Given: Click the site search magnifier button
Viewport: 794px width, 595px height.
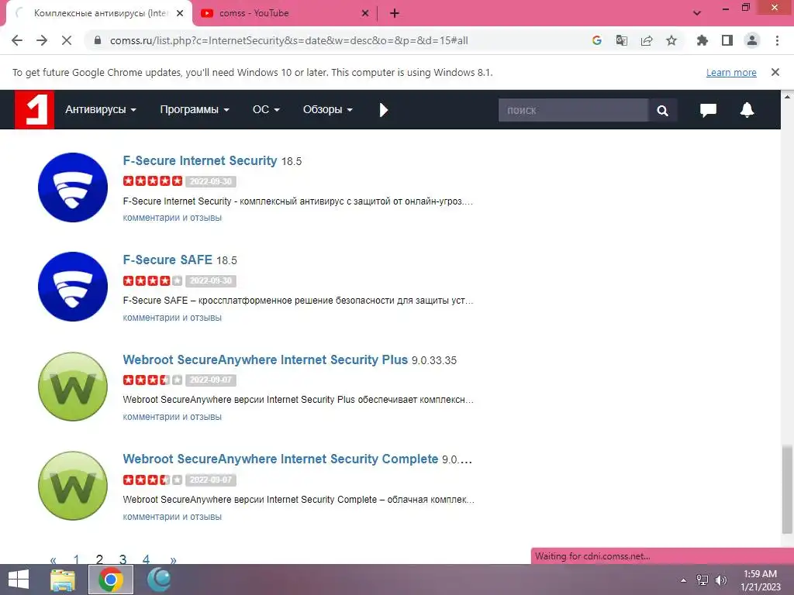Looking at the screenshot, I should (x=662, y=110).
